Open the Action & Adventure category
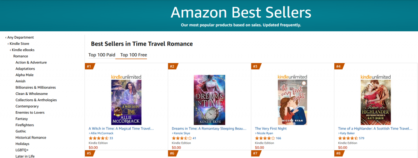 click(31, 63)
